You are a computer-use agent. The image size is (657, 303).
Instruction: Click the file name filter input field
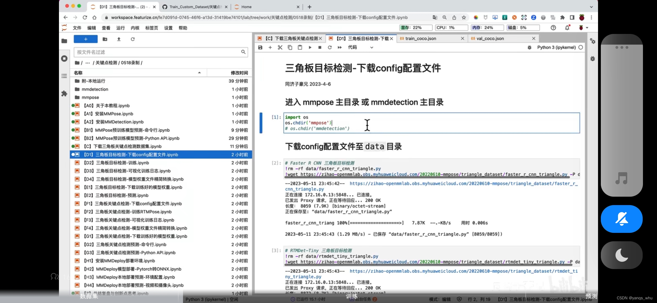point(161,52)
